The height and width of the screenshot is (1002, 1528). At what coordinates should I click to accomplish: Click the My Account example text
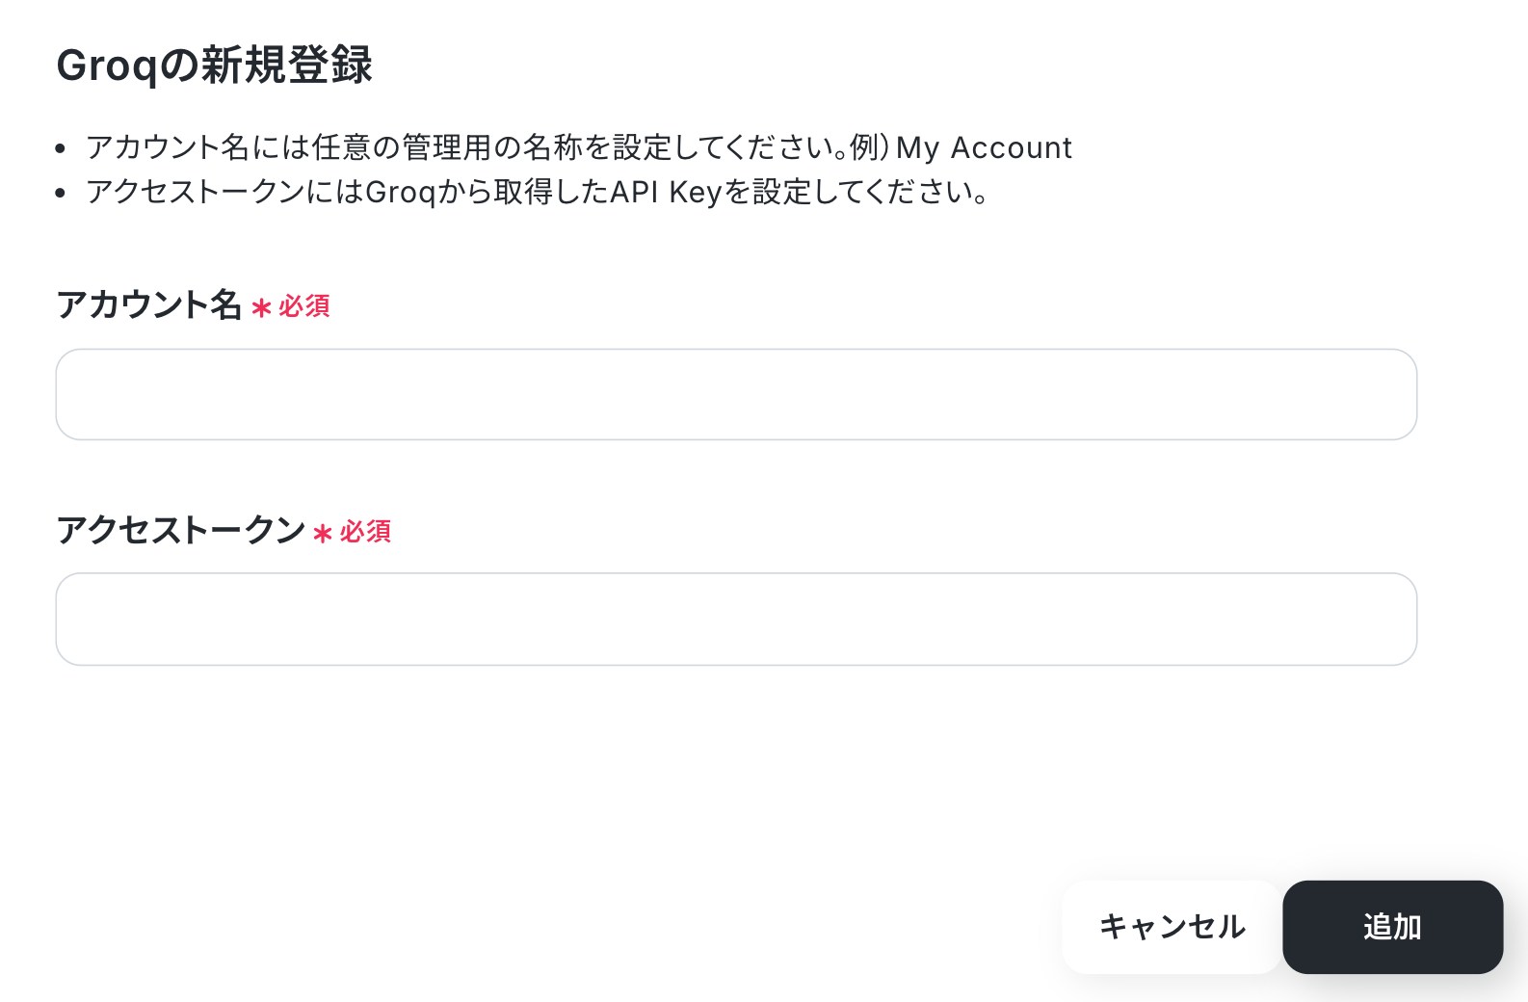(984, 147)
